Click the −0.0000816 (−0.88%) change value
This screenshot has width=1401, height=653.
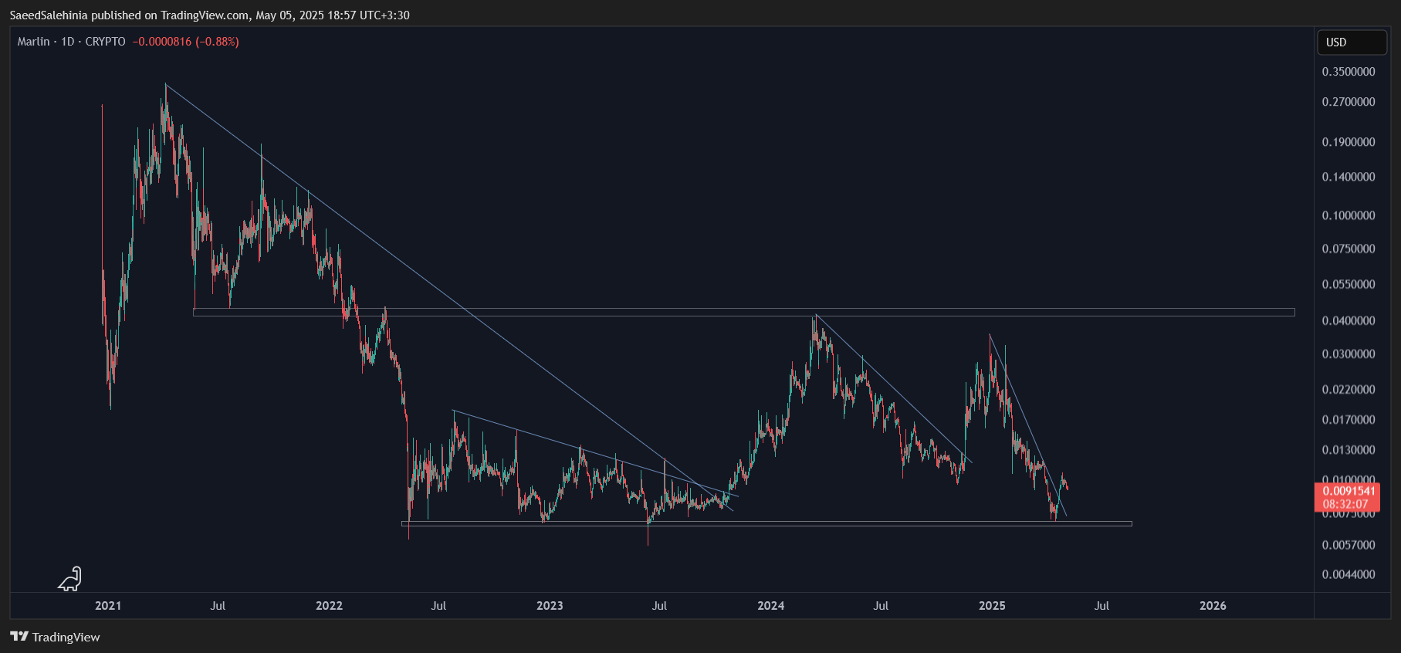point(185,42)
